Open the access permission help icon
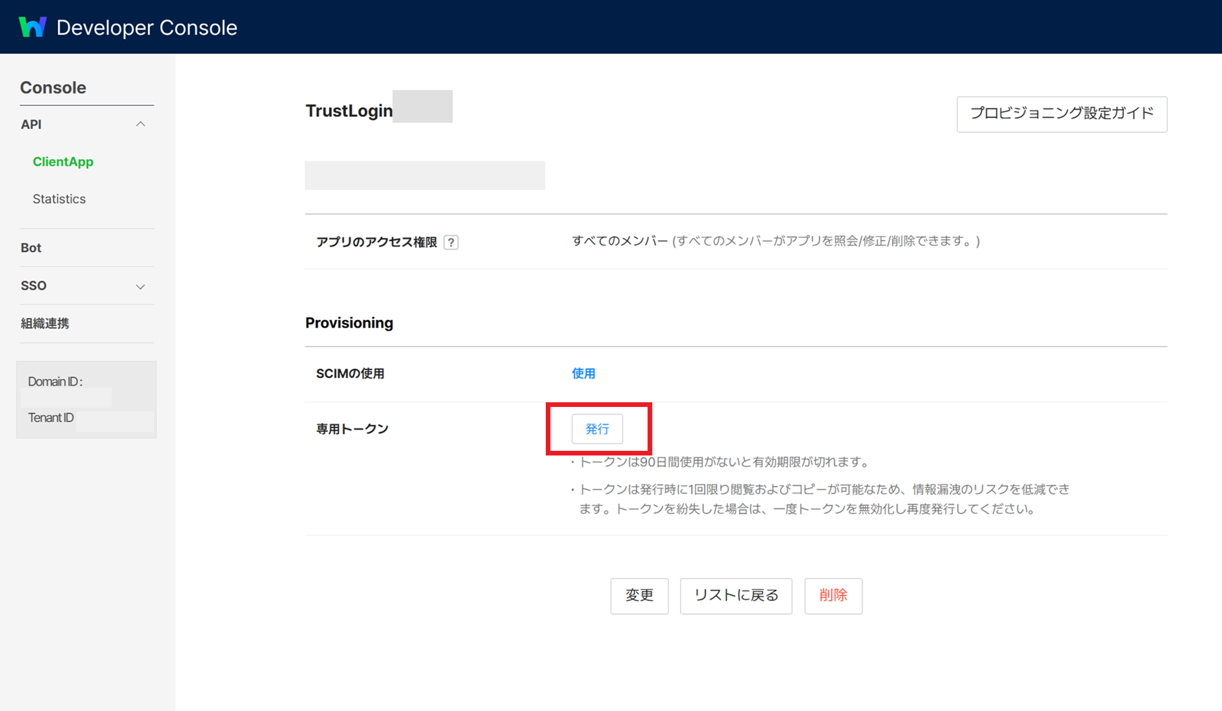This screenshot has height=711, width=1222. click(x=451, y=242)
